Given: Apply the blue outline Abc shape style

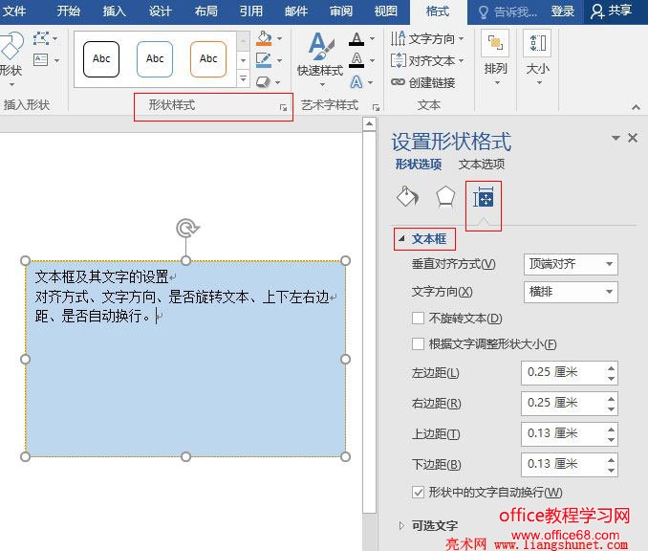Looking at the screenshot, I should (x=155, y=59).
